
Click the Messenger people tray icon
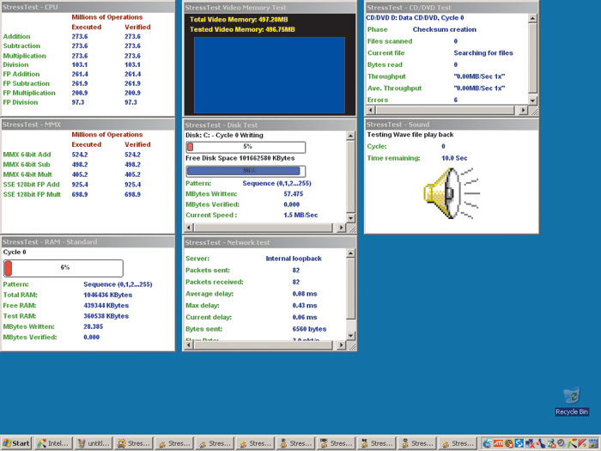551,443
